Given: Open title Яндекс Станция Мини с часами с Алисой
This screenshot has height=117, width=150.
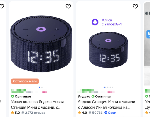Looking at the screenshot, I should 107,104.
